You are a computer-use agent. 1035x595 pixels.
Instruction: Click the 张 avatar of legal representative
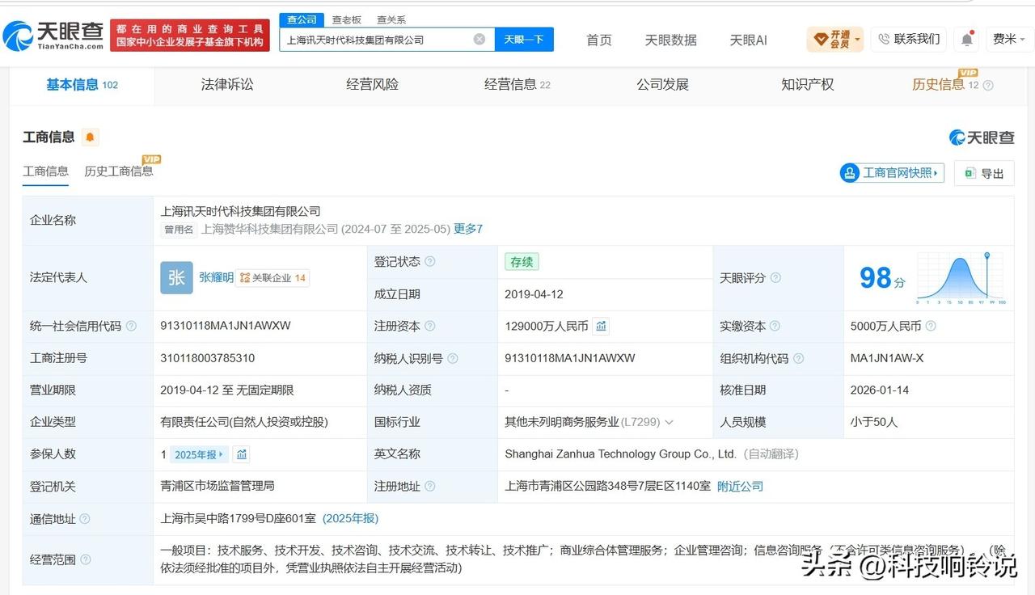coord(176,277)
